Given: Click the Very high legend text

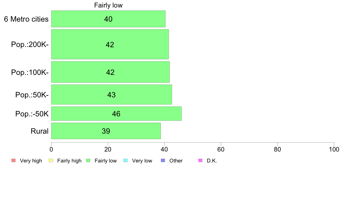Looking at the screenshot, I should pyautogui.click(x=31, y=161).
